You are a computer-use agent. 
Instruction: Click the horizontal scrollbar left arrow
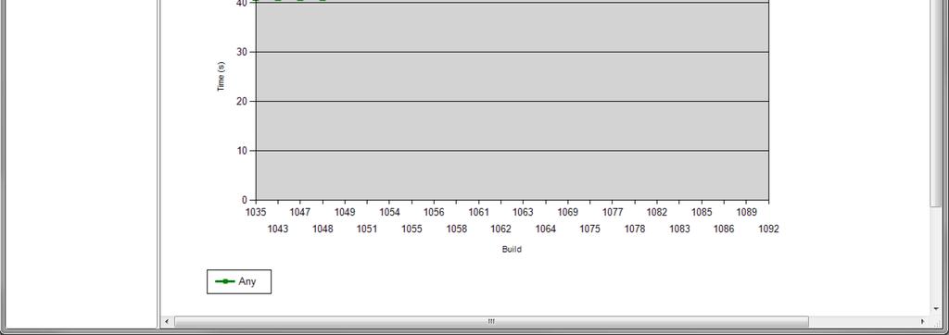click(168, 322)
